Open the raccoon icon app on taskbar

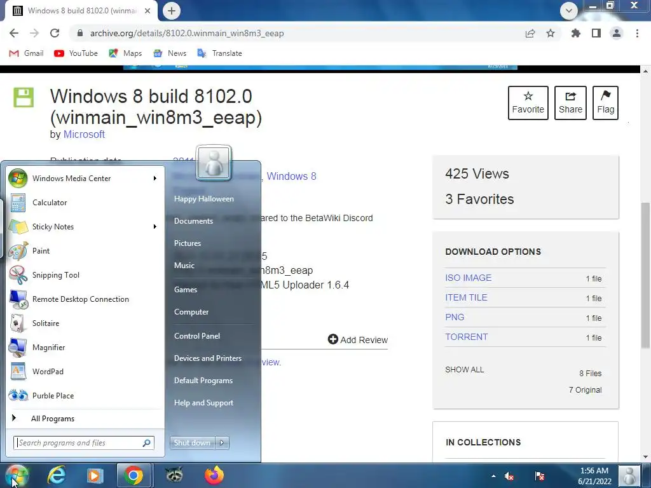[x=174, y=475]
